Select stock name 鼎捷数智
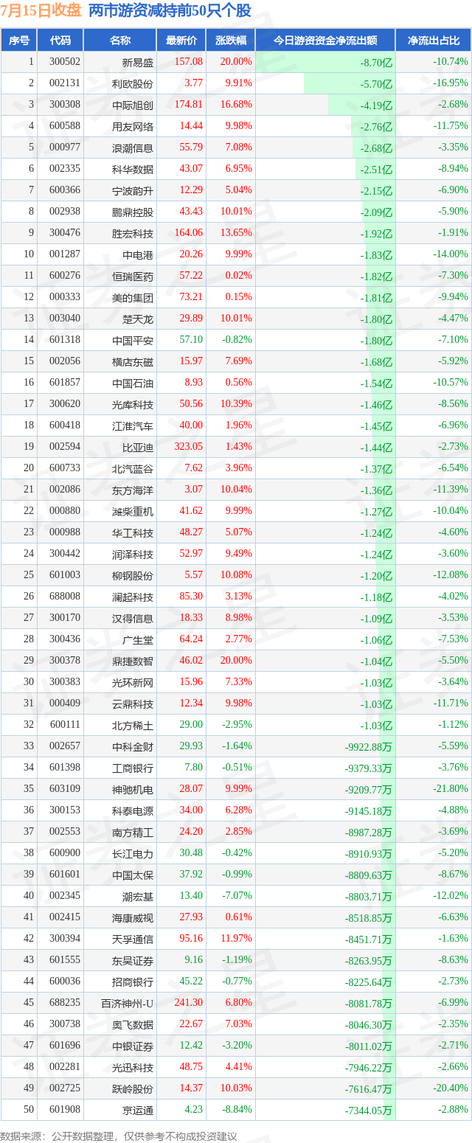This screenshot has height=1143, width=472. pyautogui.click(x=133, y=660)
